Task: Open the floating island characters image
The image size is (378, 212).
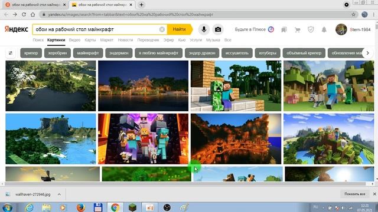Action: pyautogui.click(x=328, y=139)
